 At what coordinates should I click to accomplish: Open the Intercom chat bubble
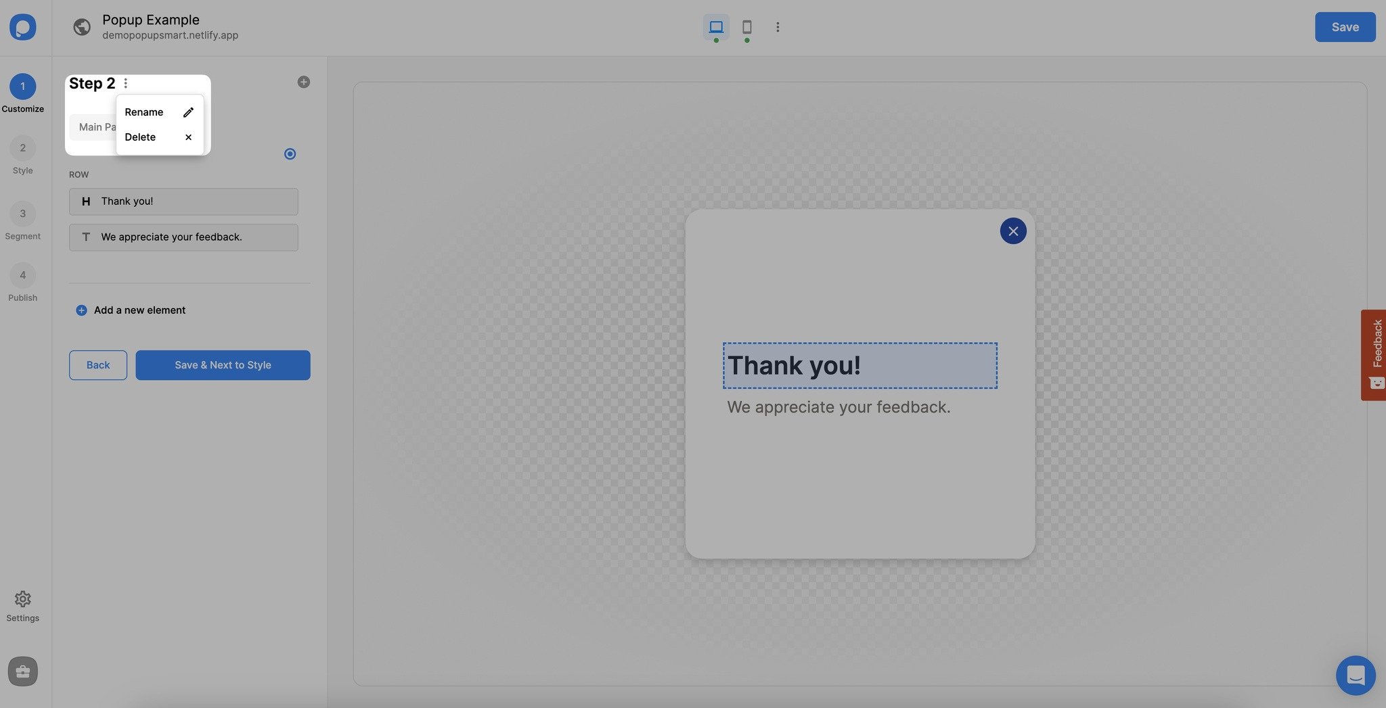pyautogui.click(x=1356, y=675)
